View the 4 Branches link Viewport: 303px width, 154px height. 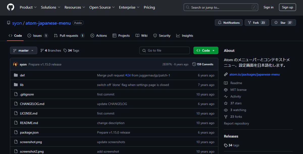tap(50, 50)
